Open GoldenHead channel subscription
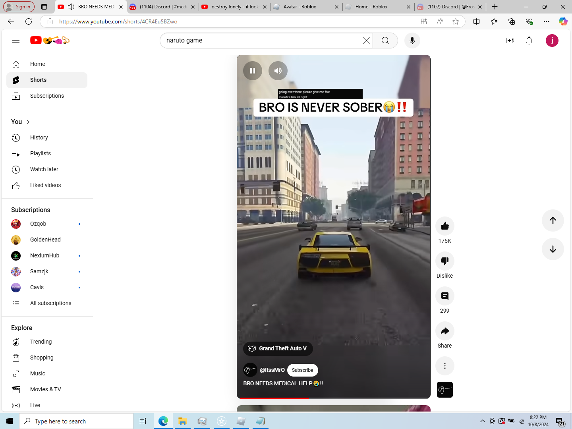Image resolution: width=572 pixels, height=429 pixels. [47, 240]
